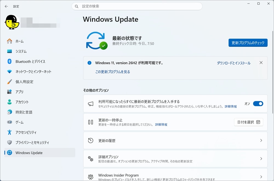Image resolution: width=274 pixels, height=181 pixels.
Task: Click Windows Insider Program row title
Action: (x=118, y=175)
